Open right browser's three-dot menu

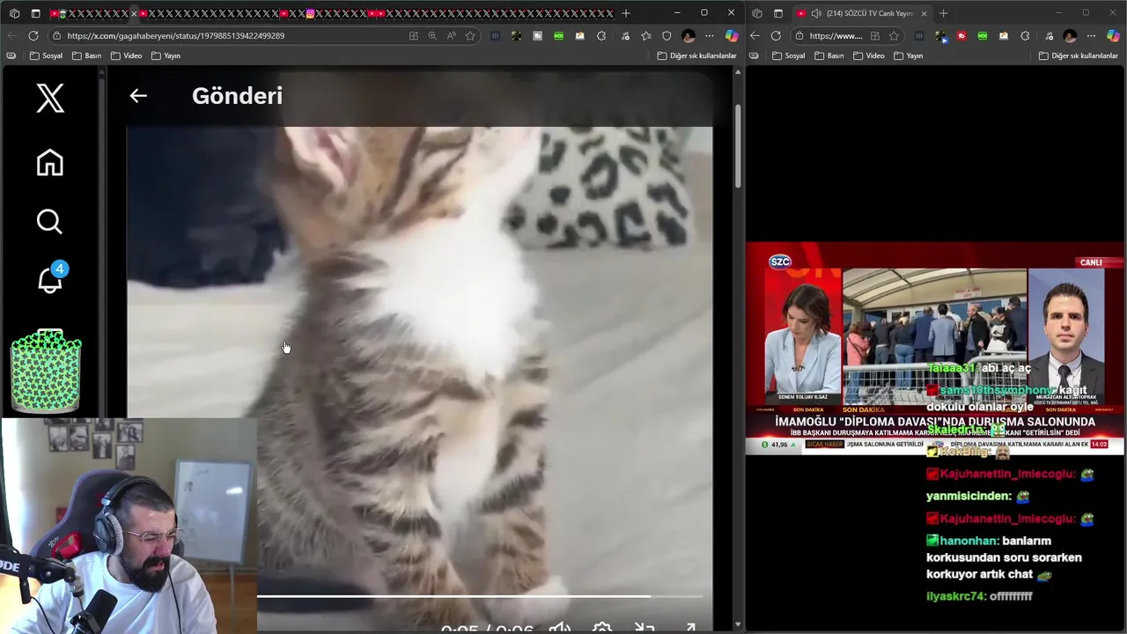[1092, 36]
